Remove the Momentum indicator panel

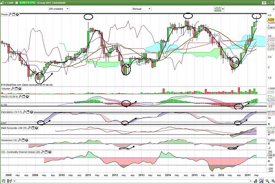(x=27, y=140)
